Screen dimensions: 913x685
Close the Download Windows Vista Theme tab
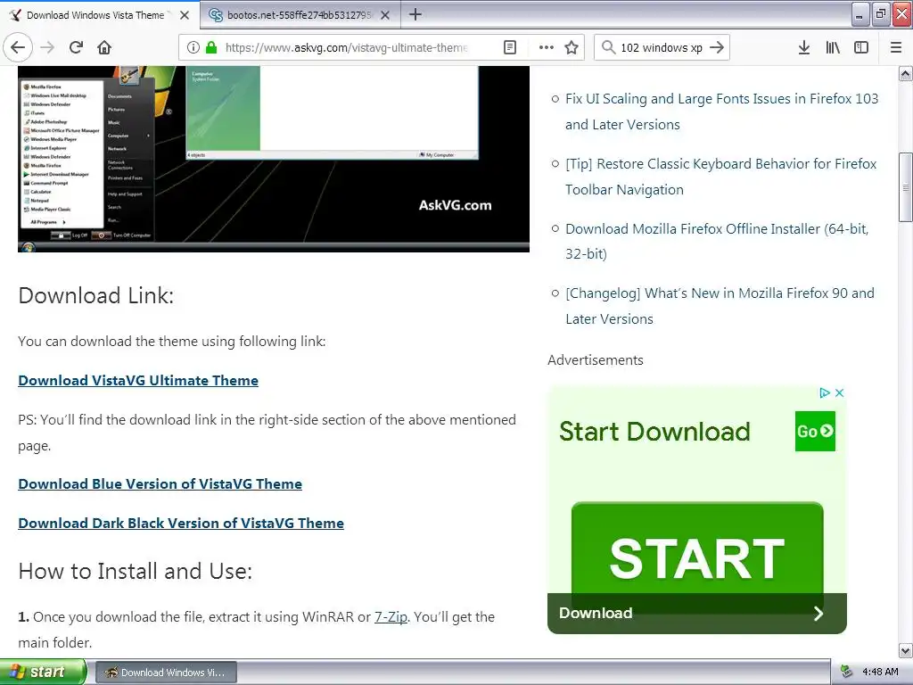click(x=185, y=15)
